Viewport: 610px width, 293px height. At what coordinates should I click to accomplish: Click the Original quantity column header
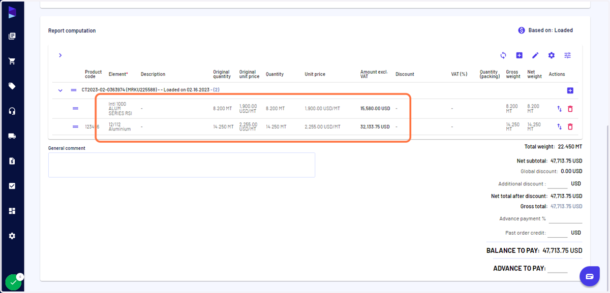point(221,74)
